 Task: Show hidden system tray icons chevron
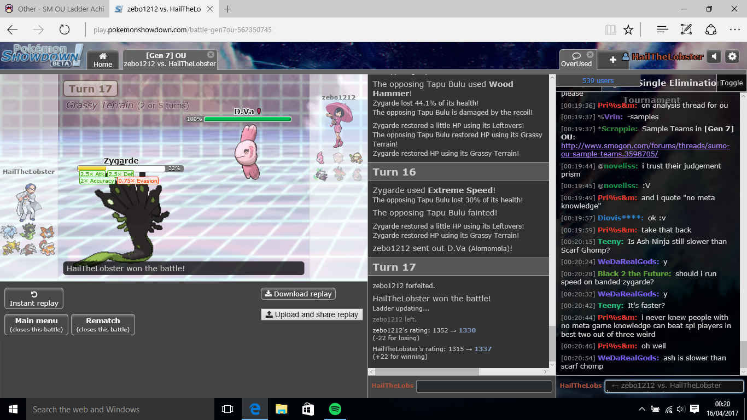tap(642, 409)
